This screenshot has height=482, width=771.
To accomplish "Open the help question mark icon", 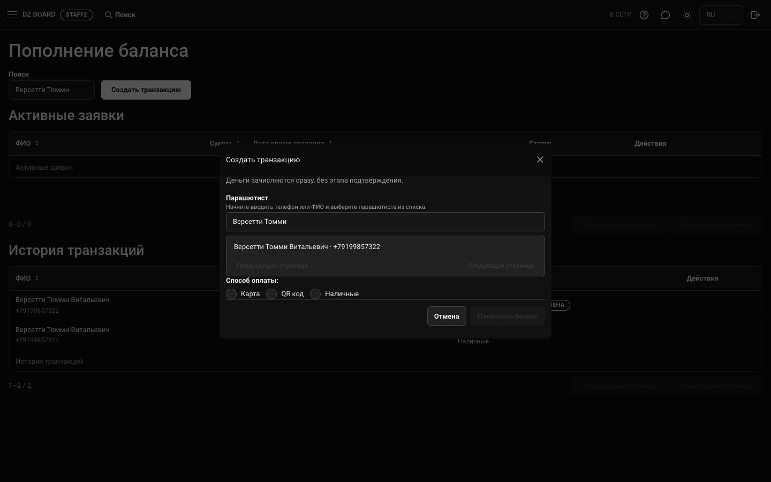I will [x=644, y=15].
